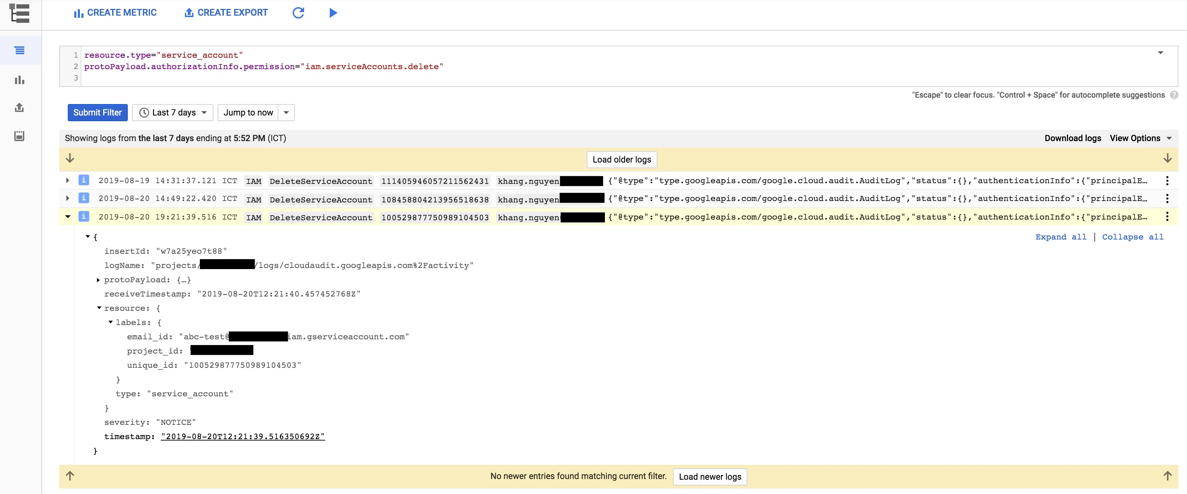Viewport: 1187px width, 494px height.
Task: Collapse the 2019-08-20 19:21:39 log entry
Action: click(68, 217)
